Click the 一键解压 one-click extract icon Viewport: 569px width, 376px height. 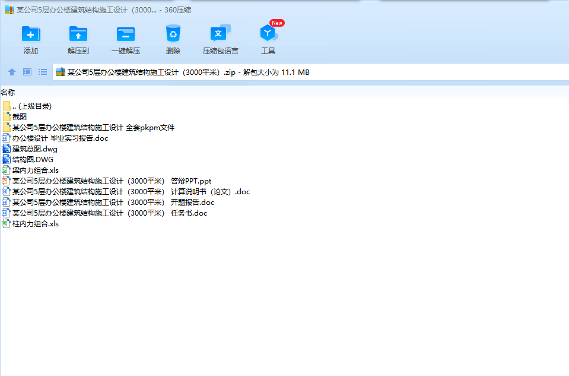tap(126, 34)
